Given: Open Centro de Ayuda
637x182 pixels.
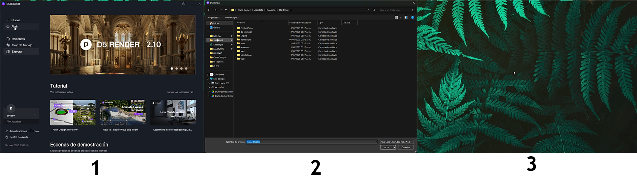Looking at the screenshot, I should click(17, 137).
